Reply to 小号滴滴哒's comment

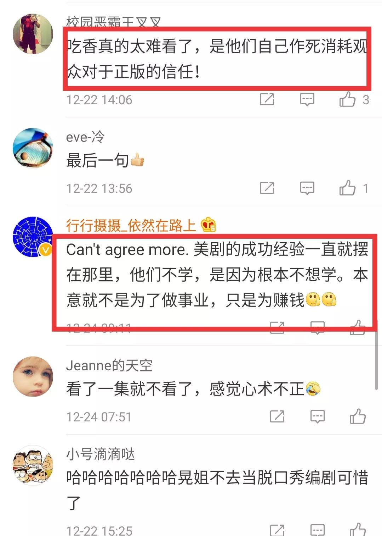point(317,530)
